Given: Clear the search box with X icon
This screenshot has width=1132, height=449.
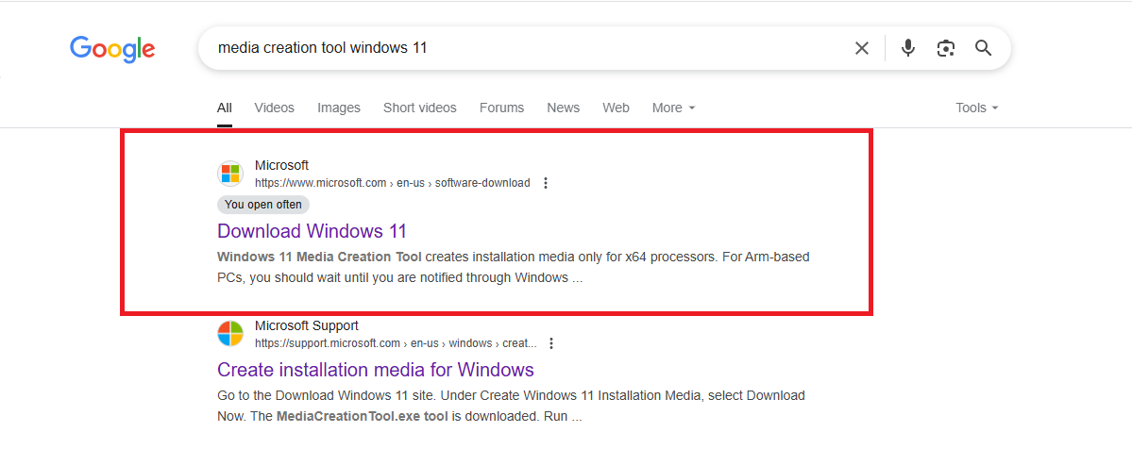Looking at the screenshot, I should [862, 48].
